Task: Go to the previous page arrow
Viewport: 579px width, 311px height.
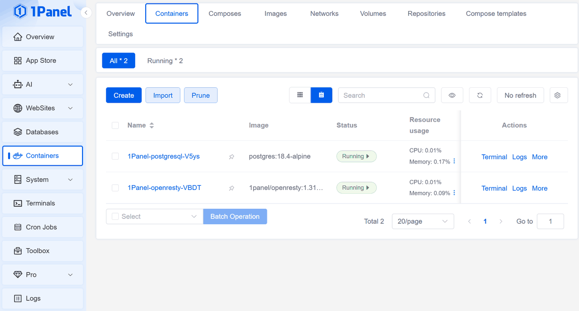Action: [469, 221]
